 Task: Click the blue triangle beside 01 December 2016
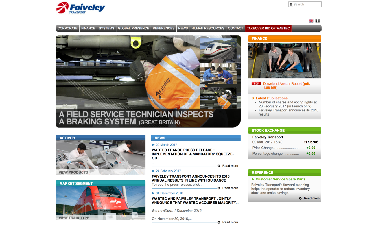(153, 193)
